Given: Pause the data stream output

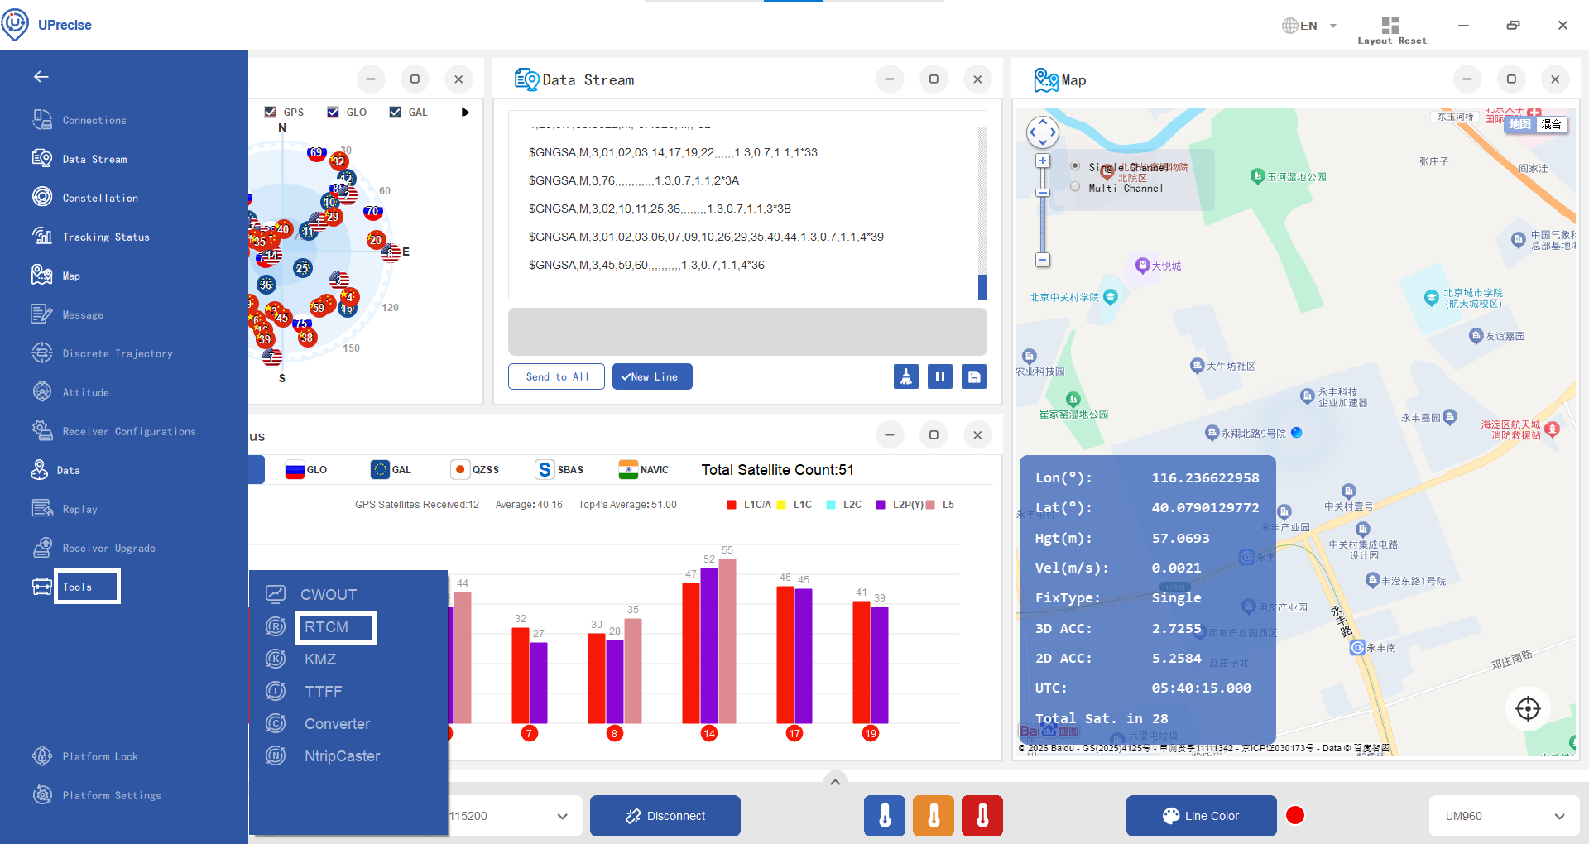Looking at the screenshot, I should (x=940, y=376).
